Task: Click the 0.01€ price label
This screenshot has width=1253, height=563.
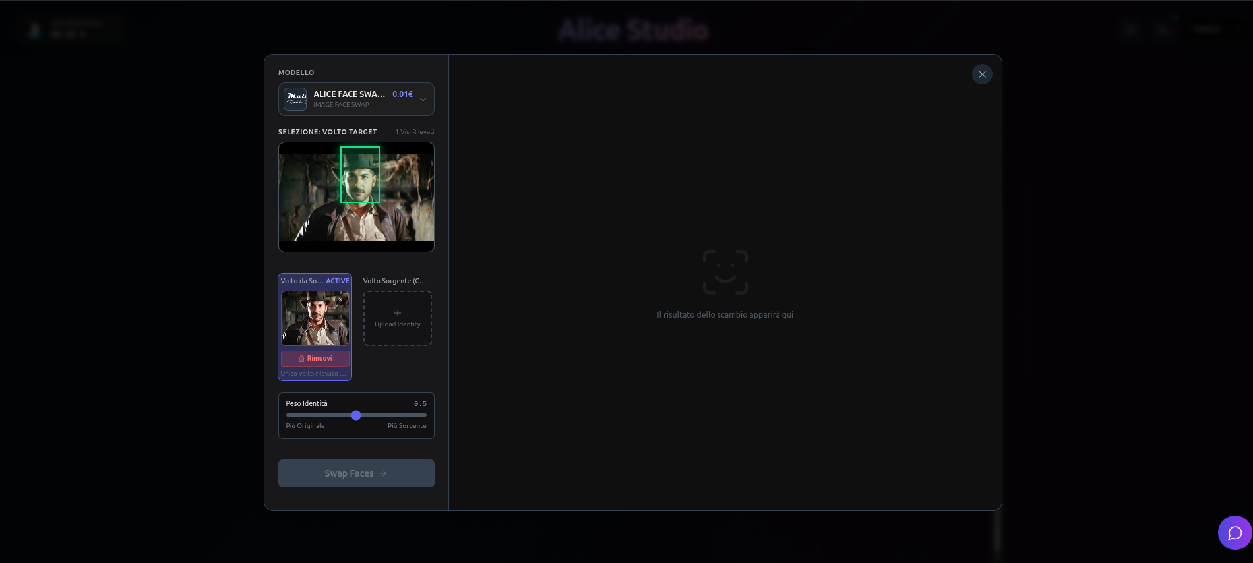Action: pyautogui.click(x=402, y=94)
